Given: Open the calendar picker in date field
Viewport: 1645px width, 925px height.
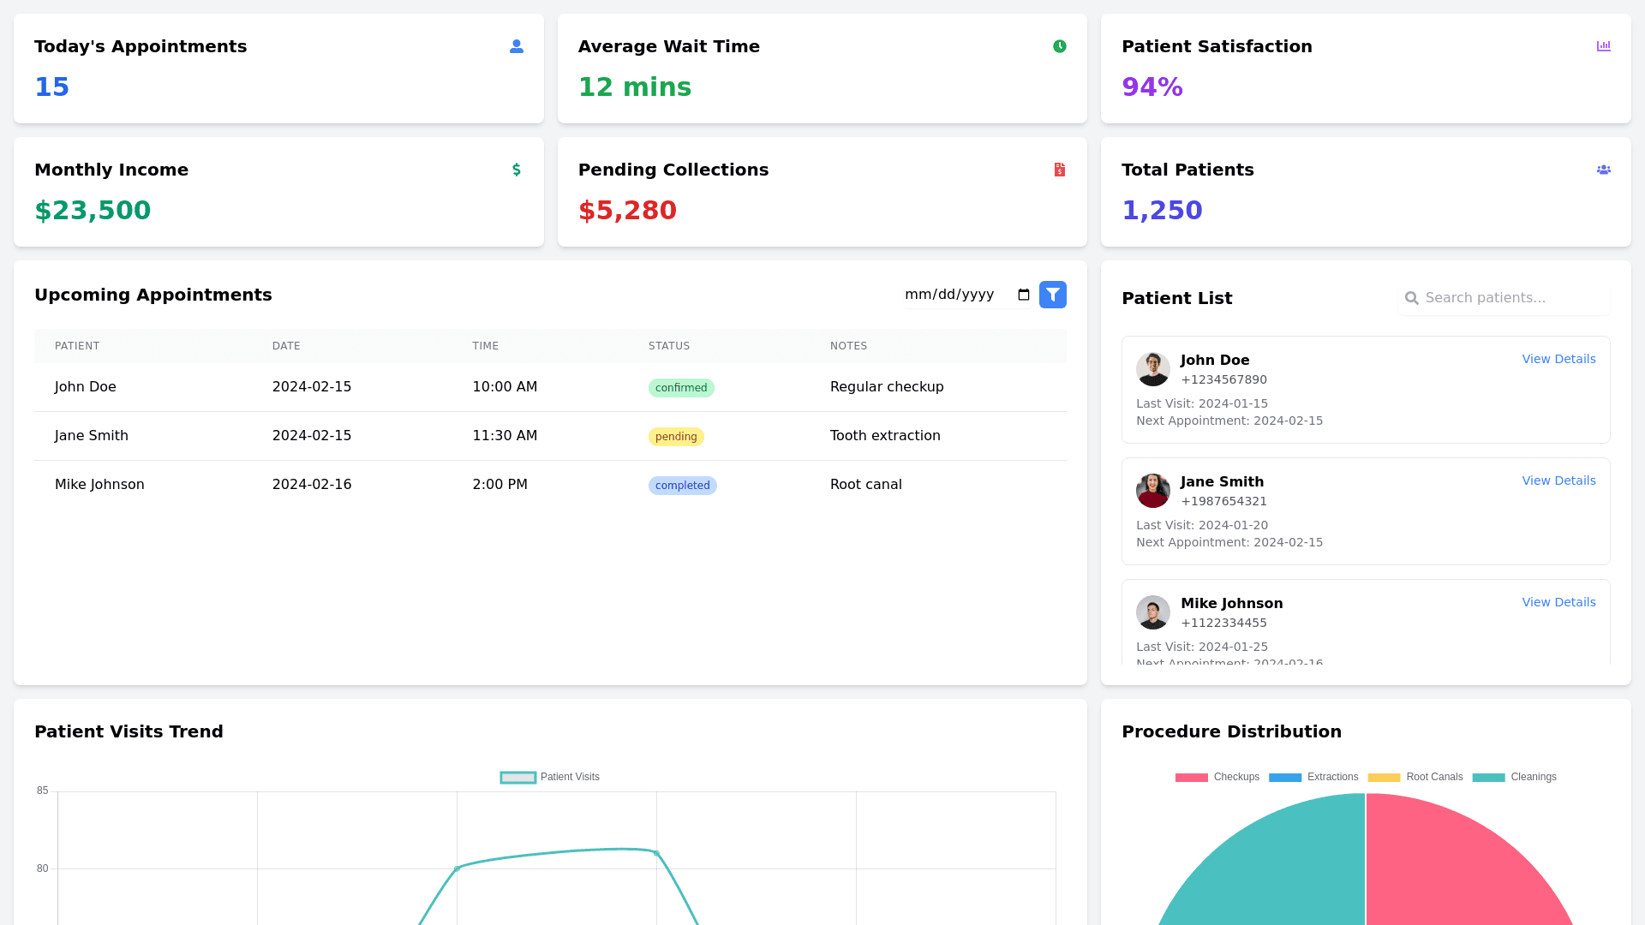Looking at the screenshot, I should [1023, 295].
